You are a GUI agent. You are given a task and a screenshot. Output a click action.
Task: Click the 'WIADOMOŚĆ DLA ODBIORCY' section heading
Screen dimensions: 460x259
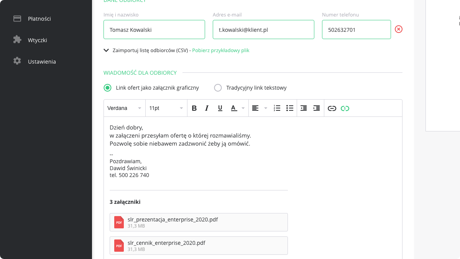tap(140, 73)
